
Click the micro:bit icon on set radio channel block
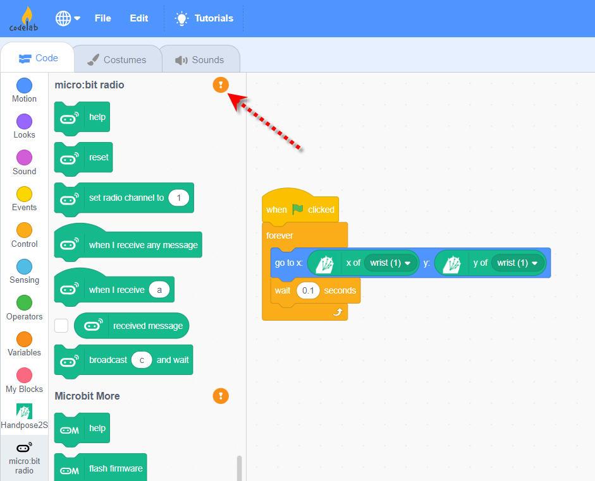pyautogui.click(x=70, y=199)
